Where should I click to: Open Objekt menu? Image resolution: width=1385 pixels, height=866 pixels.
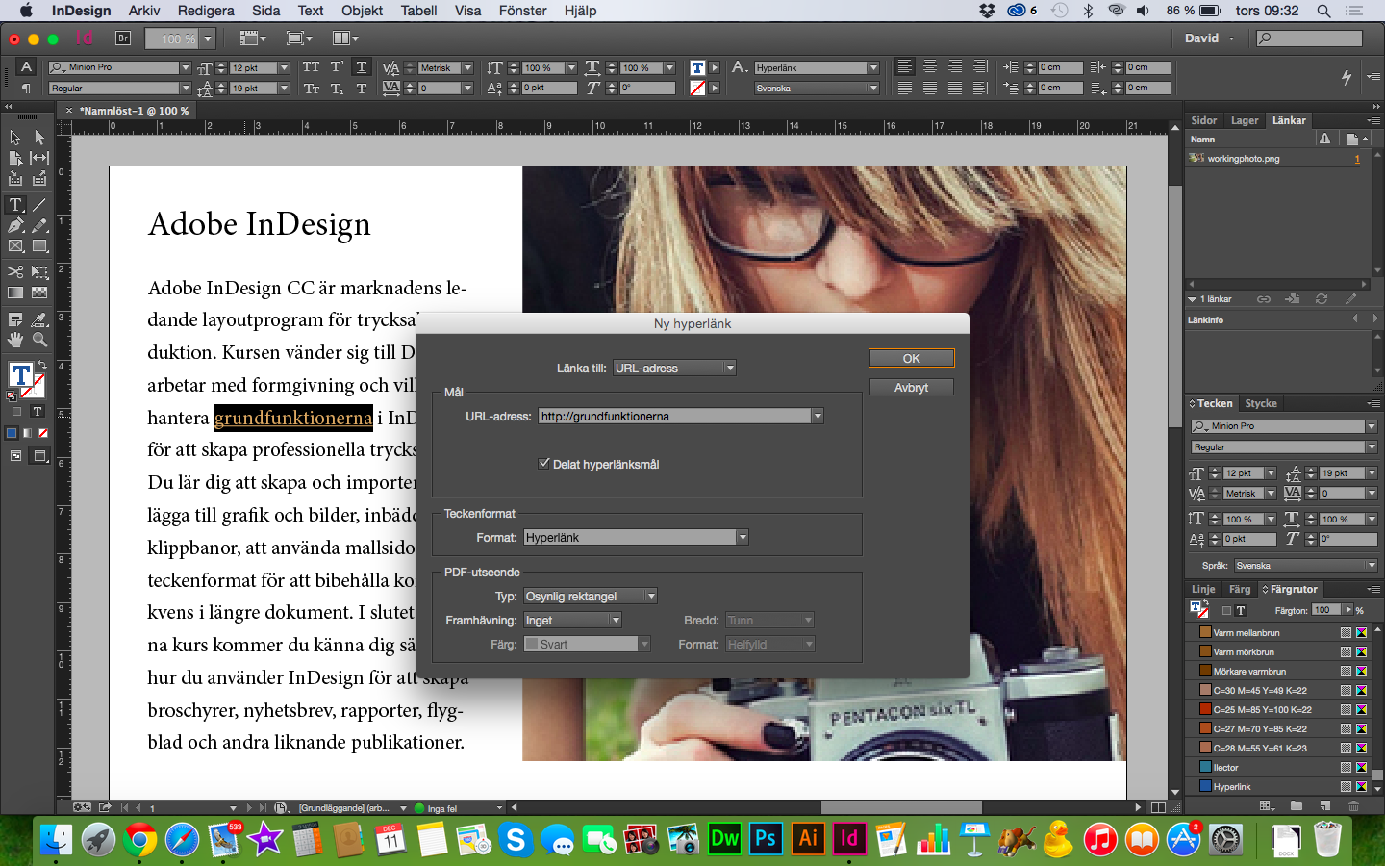[362, 11]
